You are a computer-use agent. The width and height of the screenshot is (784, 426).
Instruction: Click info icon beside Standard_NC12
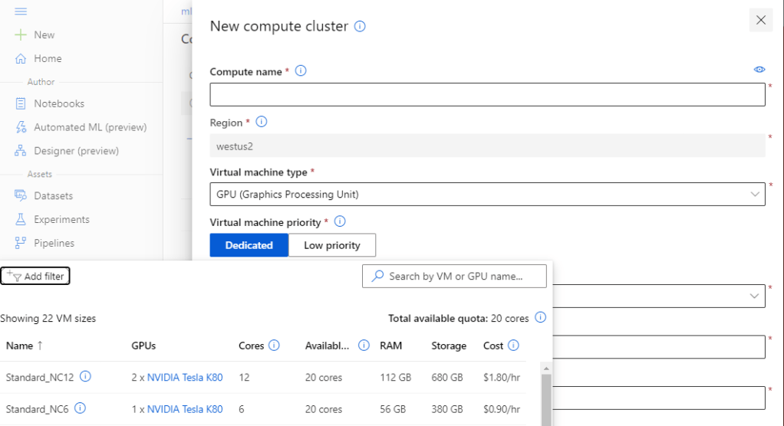(86, 377)
